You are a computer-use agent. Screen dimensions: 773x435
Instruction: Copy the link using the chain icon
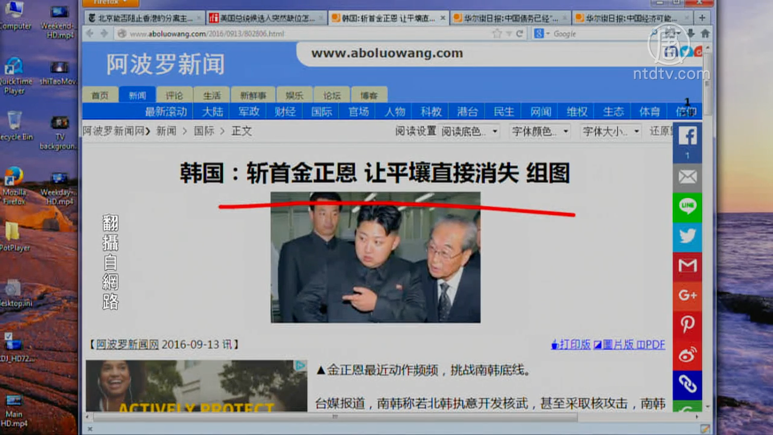(687, 384)
